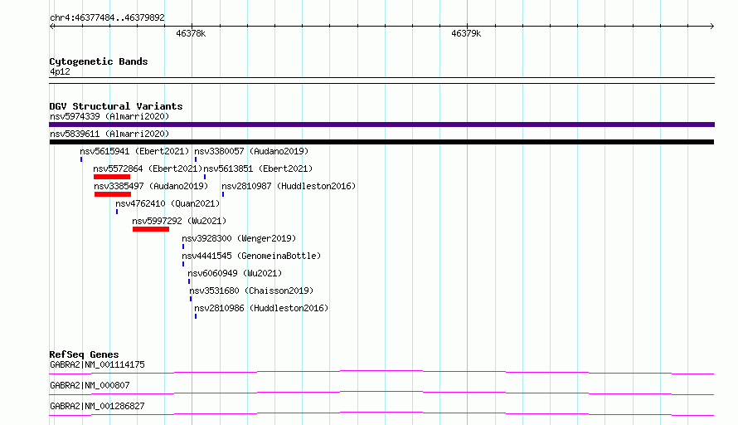Select the 4p12 band label
Viewport: 738px width, 425px height.
[x=60, y=71]
